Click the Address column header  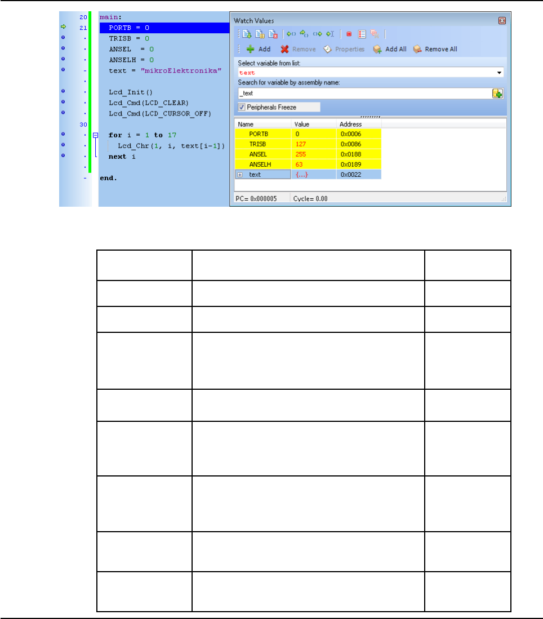point(359,124)
